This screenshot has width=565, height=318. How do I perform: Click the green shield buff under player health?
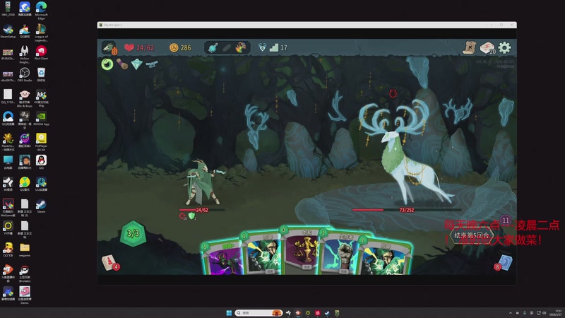coord(192,216)
